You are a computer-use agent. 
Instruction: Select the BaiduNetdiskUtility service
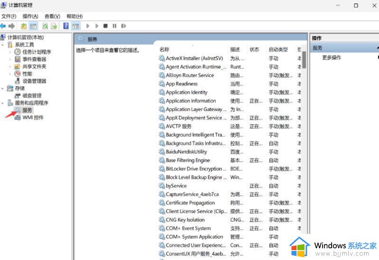click(x=186, y=152)
